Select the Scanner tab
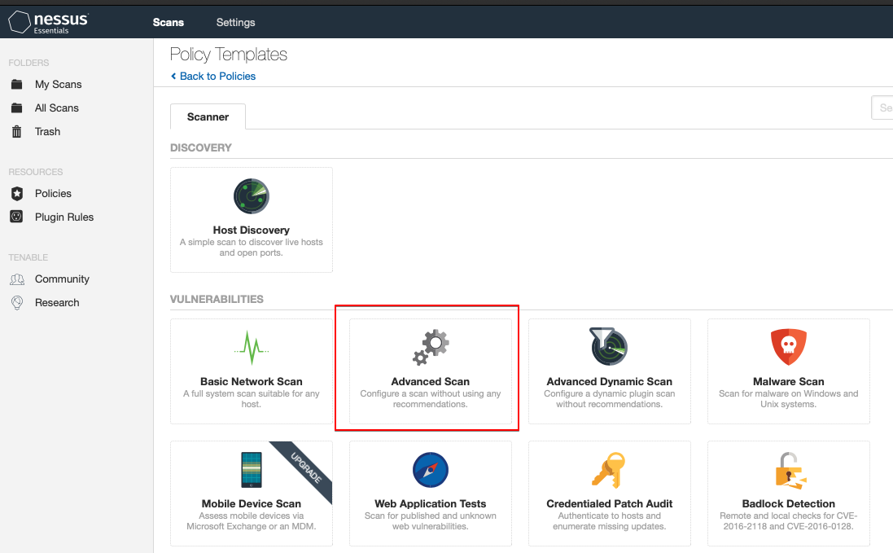Image resolution: width=893 pixels, height=553 pixels. pyautogui.click(x=208, y=116)
